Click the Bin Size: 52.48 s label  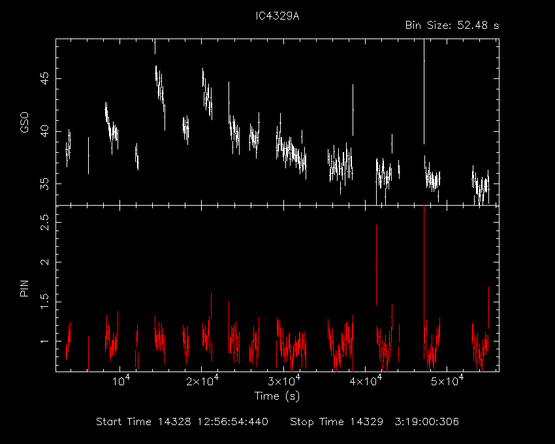tap(452, 25)
